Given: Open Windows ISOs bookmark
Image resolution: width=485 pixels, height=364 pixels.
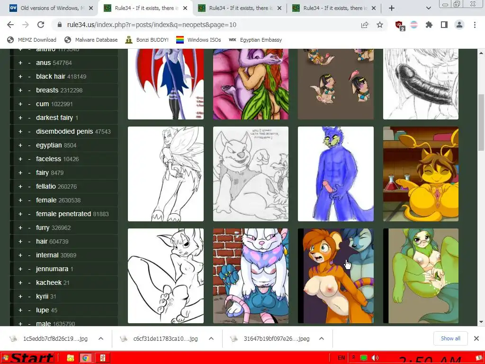Looking at the screenshot, I should point(198,40).
